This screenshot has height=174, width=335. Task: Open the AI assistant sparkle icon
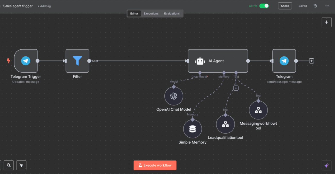pos(326,165)
